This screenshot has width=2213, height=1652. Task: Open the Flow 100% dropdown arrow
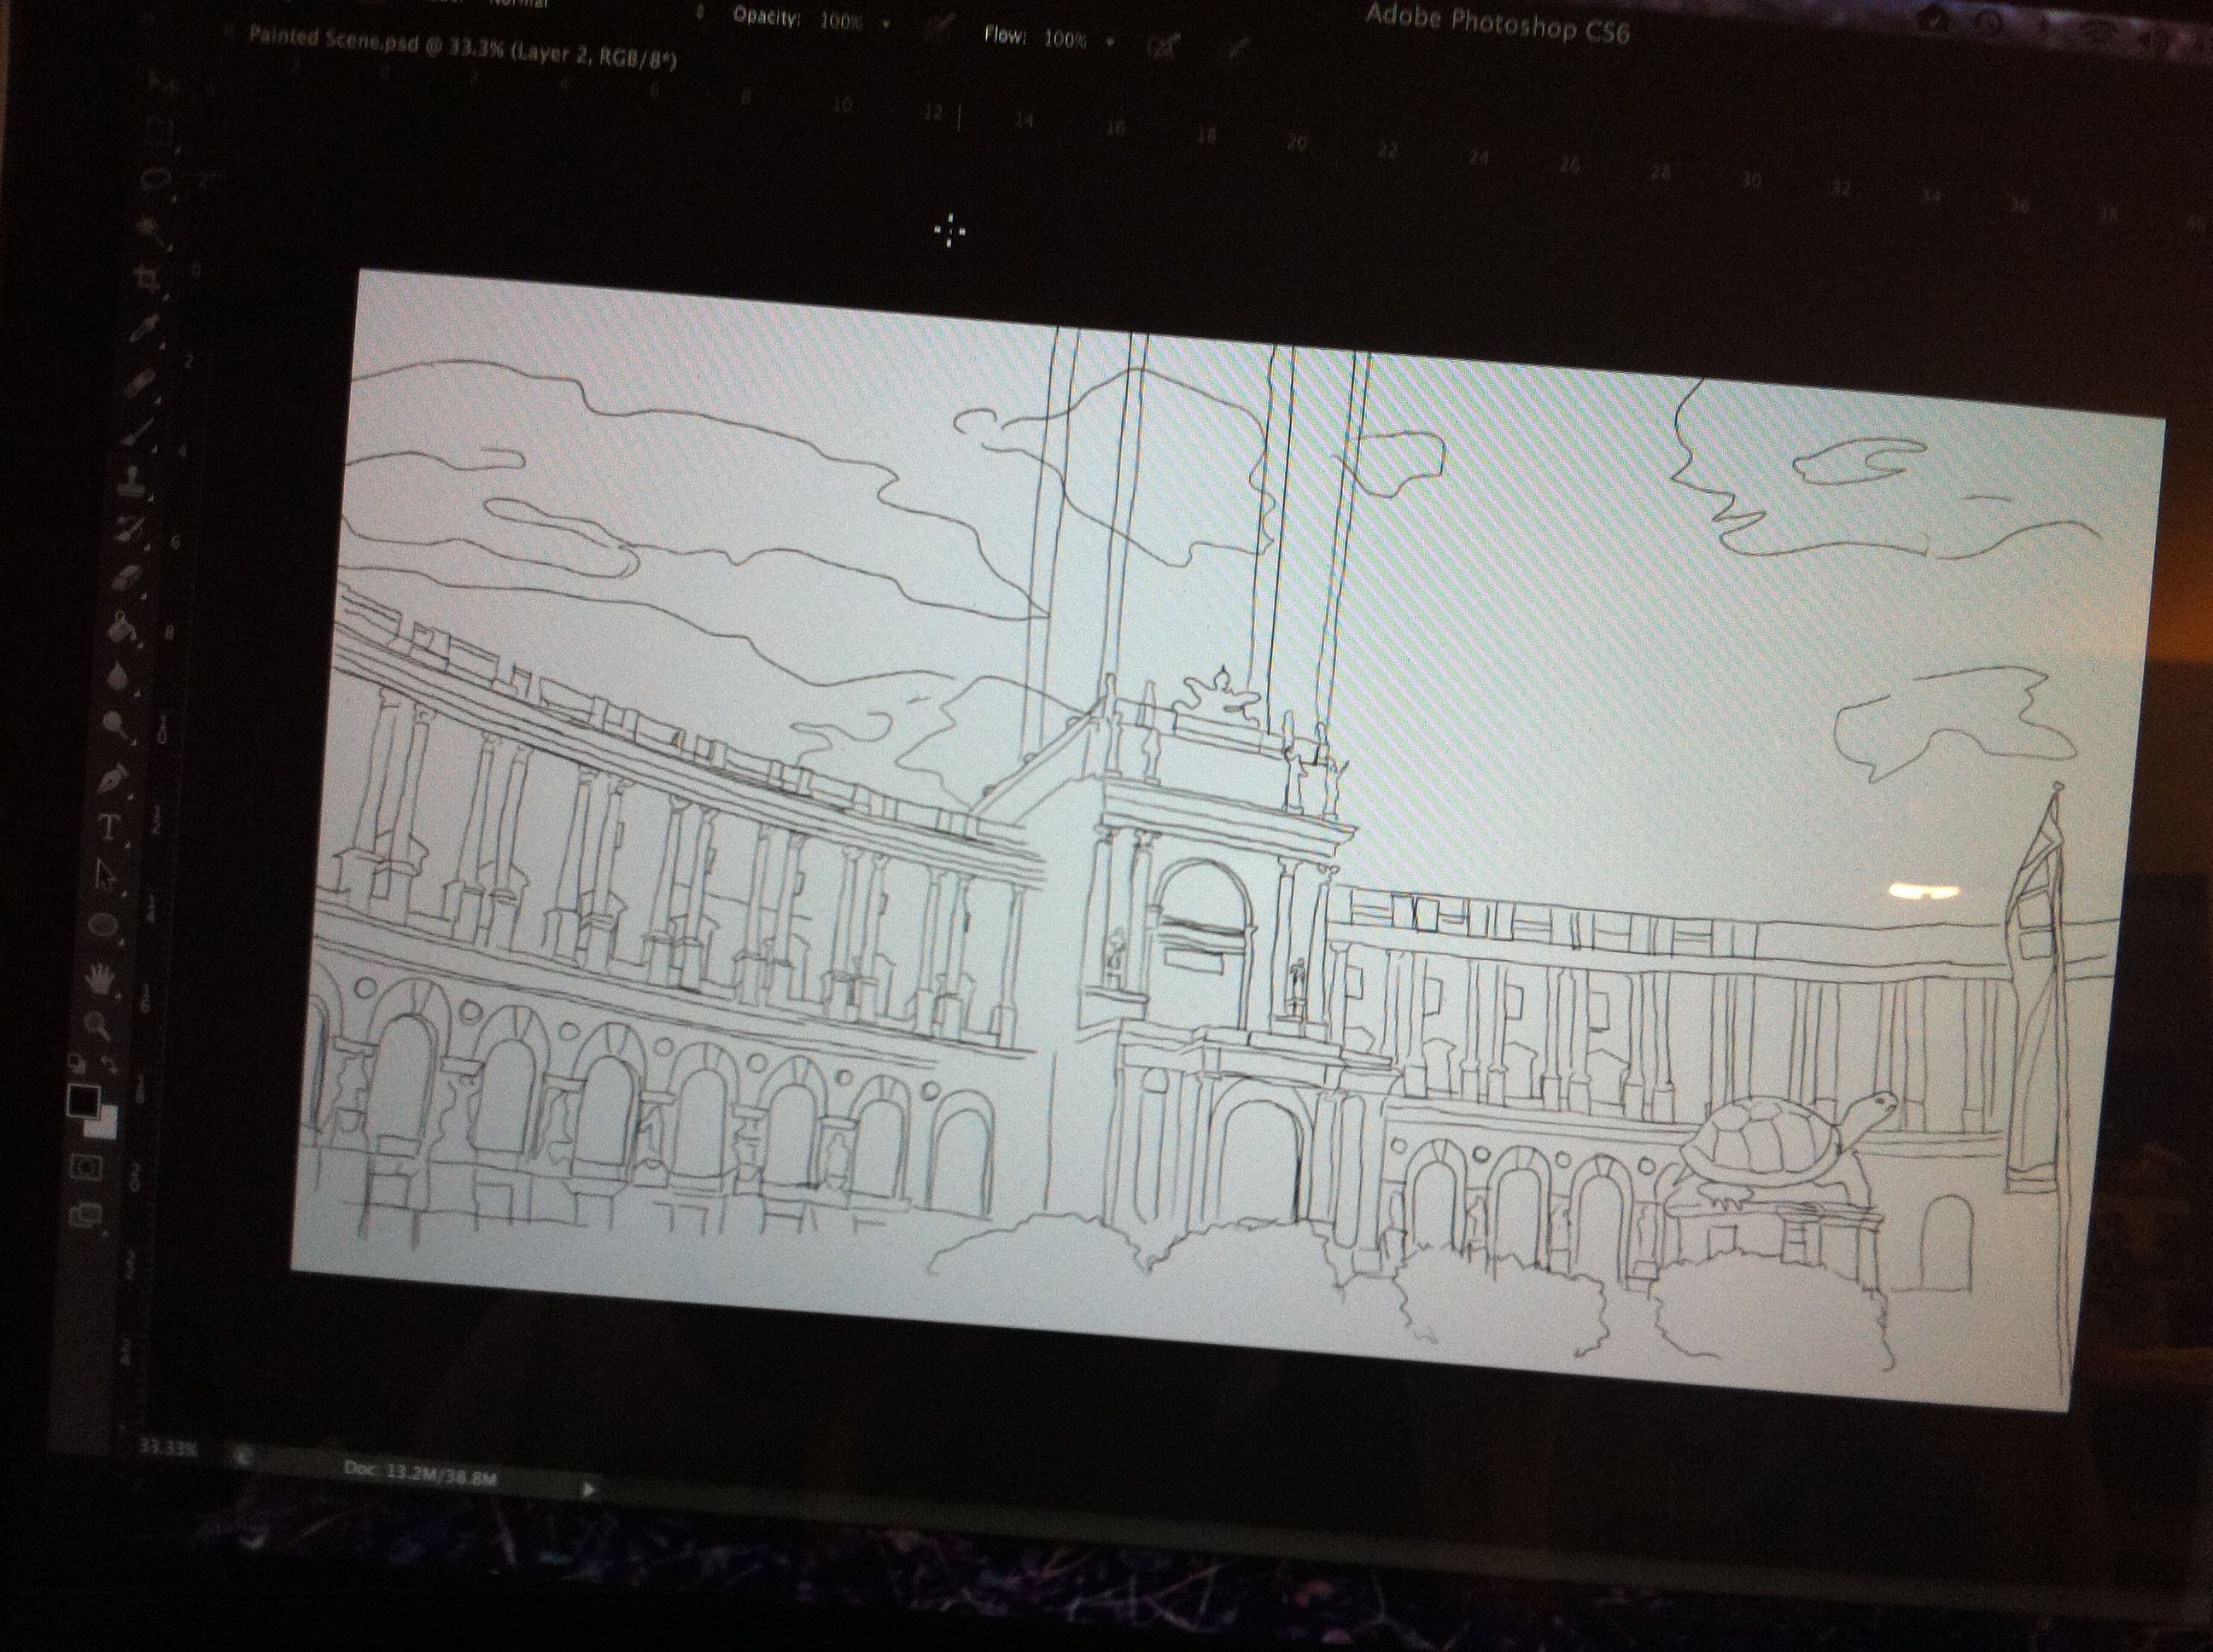1111,42
